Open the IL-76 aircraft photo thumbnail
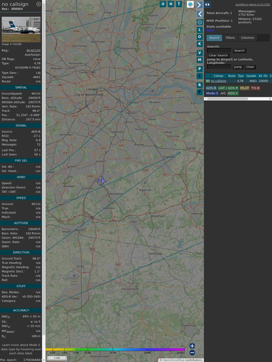 click(x=21, y=29)
